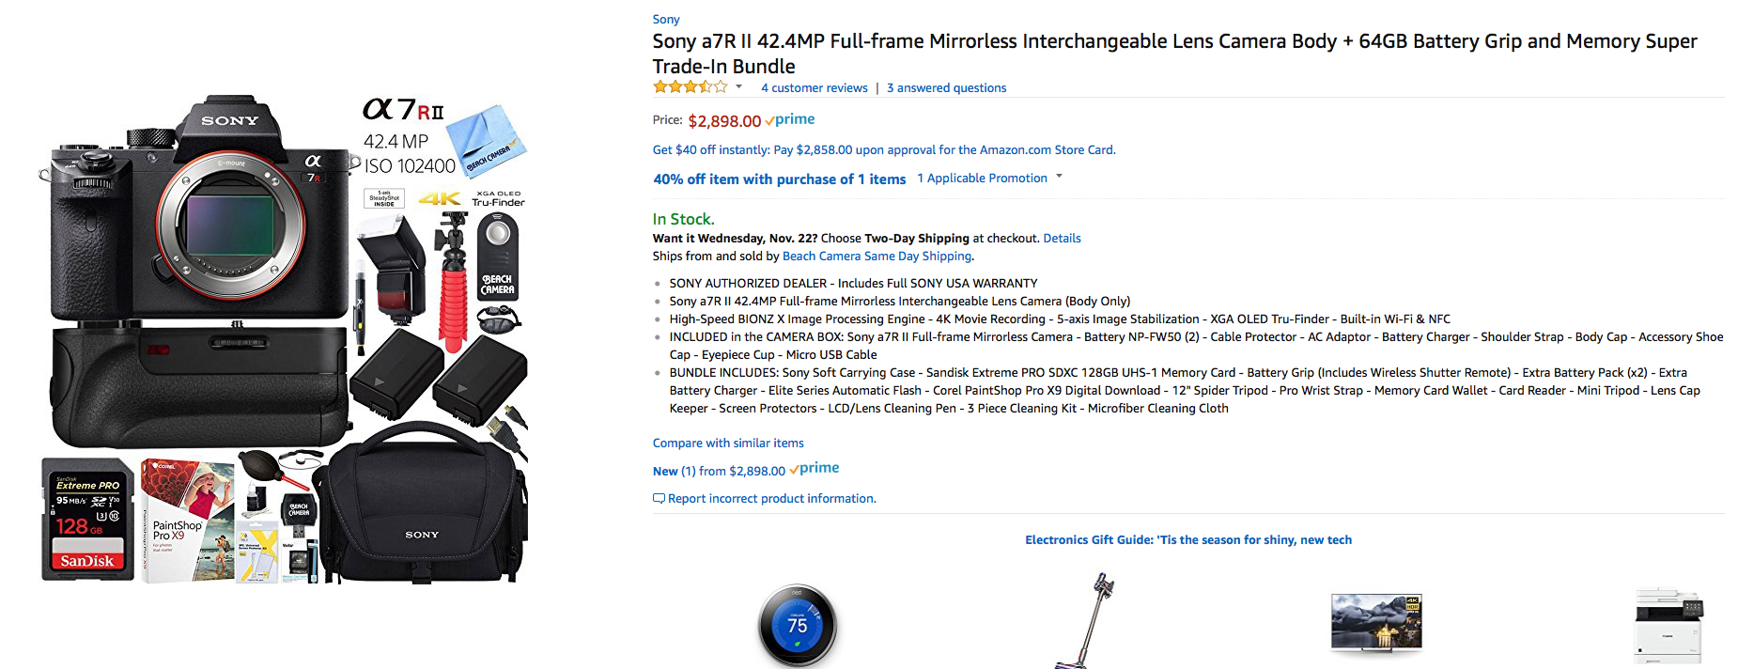
Task: Open the star rating dropdown arrow
Action: pos(738,87)
